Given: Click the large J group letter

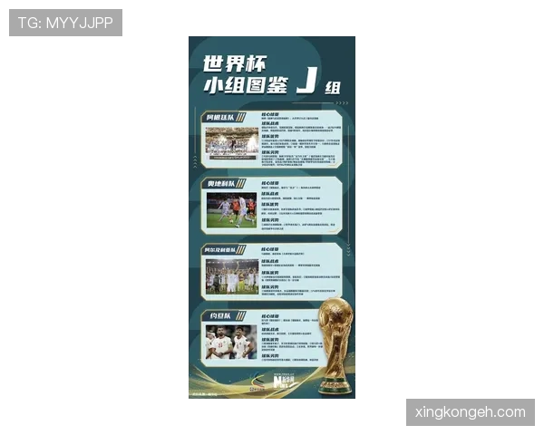Looking at the screenshot, I should coord(306,80).
